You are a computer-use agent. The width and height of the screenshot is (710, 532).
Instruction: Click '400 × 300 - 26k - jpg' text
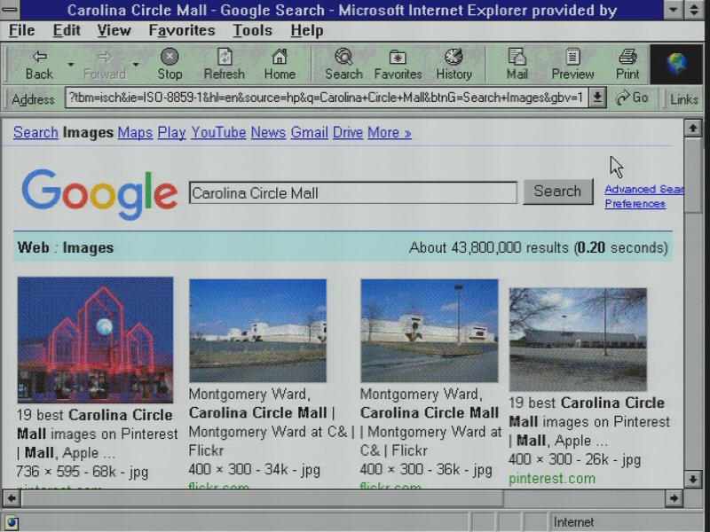pyautogui.click(x=574, y=459)
